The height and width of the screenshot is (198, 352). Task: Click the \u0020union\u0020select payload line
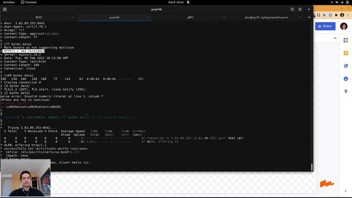click(31, 107)
